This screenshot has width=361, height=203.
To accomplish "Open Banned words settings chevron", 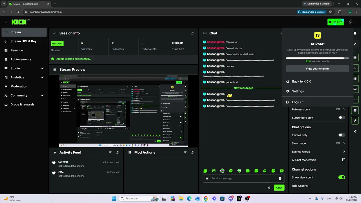I will [344, 152].
